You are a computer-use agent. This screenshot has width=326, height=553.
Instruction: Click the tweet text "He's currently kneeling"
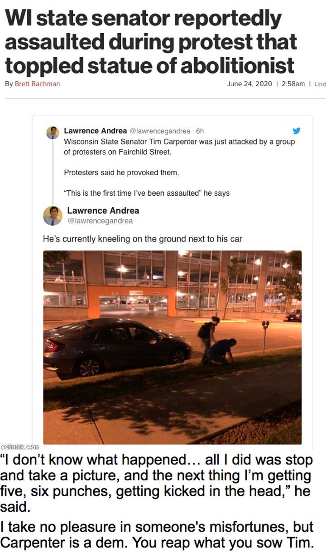tap(143, 239)
